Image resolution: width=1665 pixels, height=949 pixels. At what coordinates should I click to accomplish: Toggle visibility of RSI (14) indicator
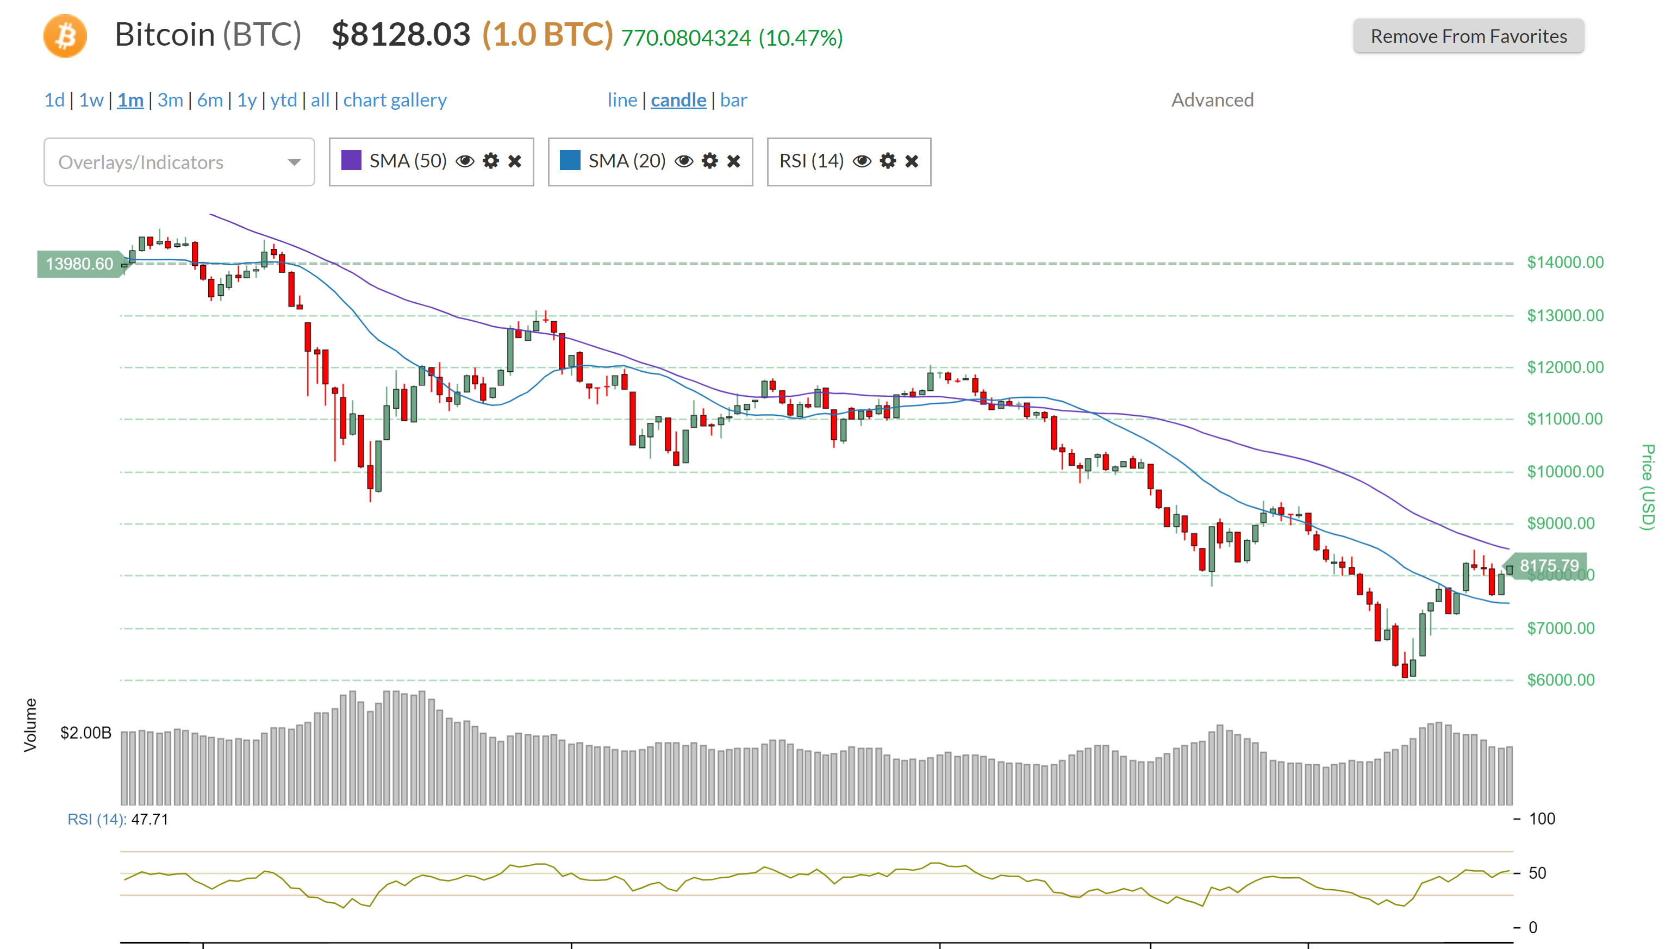862,161
